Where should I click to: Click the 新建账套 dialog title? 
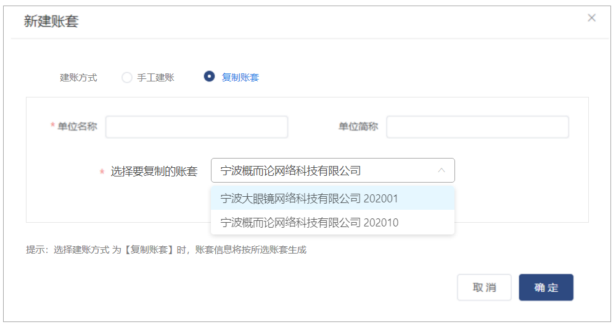coord(51,21)
